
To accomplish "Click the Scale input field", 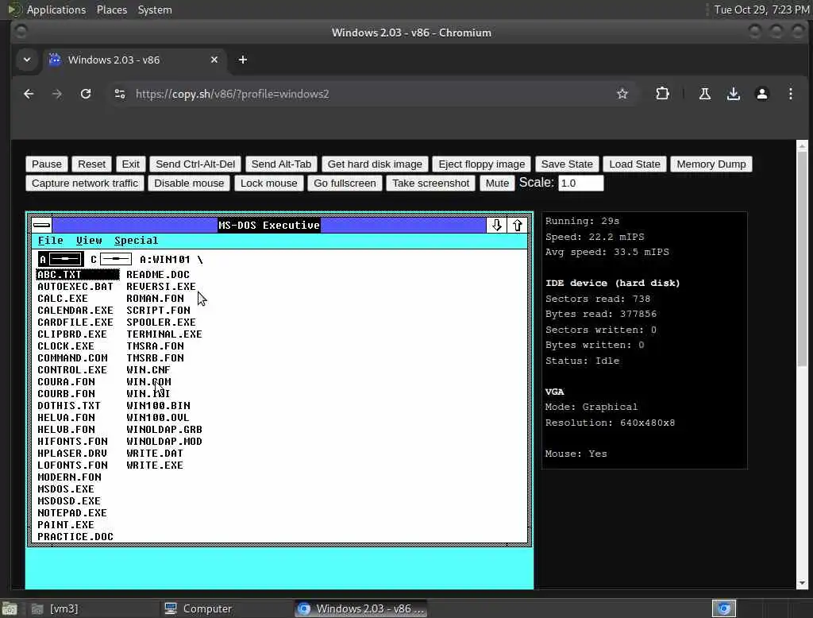I will click(x=580, y=183).
